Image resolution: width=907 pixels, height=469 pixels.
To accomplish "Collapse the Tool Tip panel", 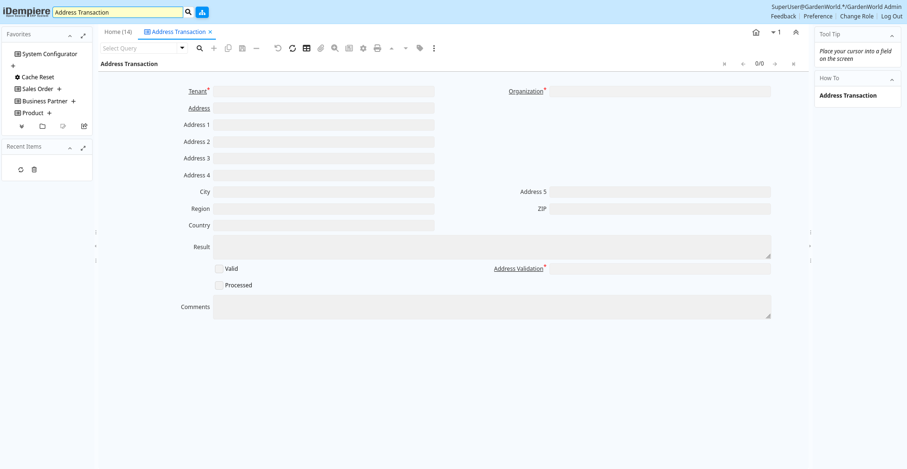I will point(892,35).
